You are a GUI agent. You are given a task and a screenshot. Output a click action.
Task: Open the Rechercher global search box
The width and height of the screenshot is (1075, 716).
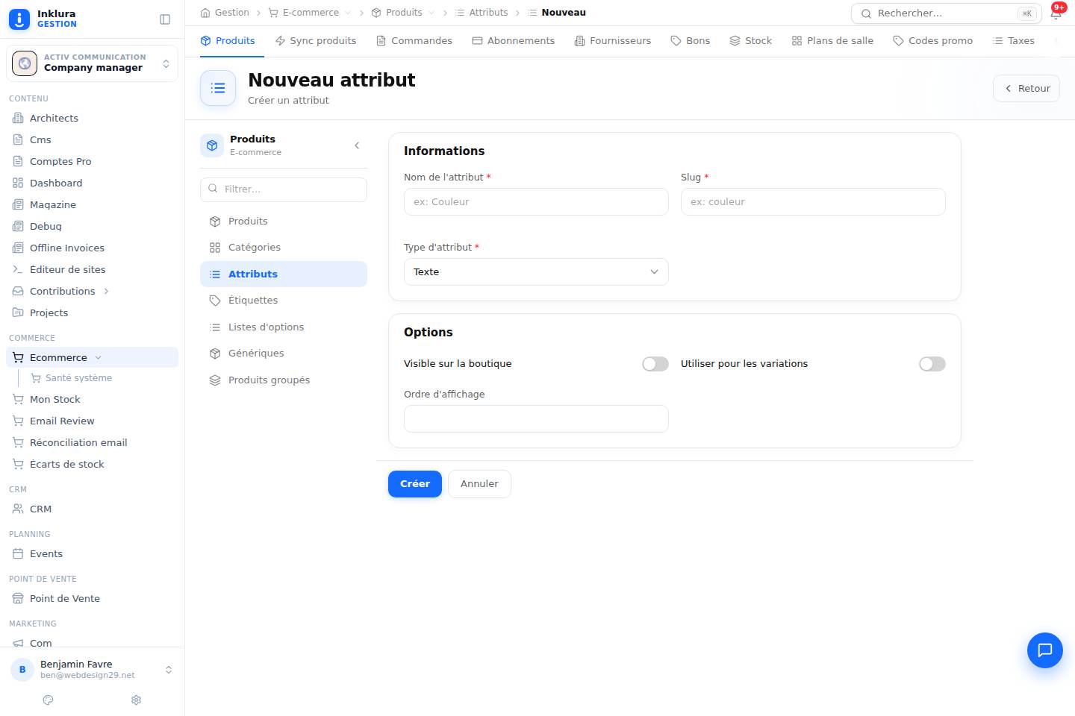947,13
